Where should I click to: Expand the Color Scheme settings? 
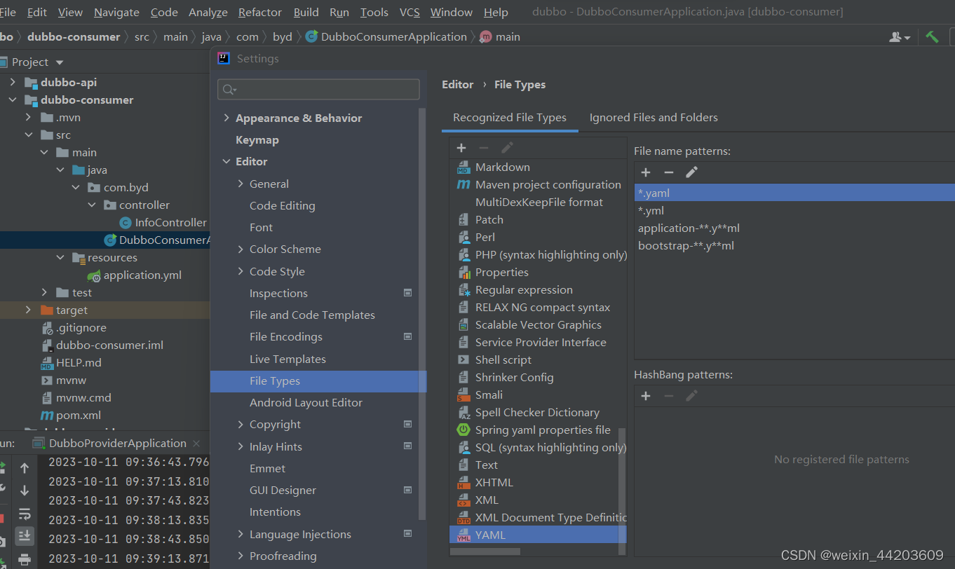[241, 249]
